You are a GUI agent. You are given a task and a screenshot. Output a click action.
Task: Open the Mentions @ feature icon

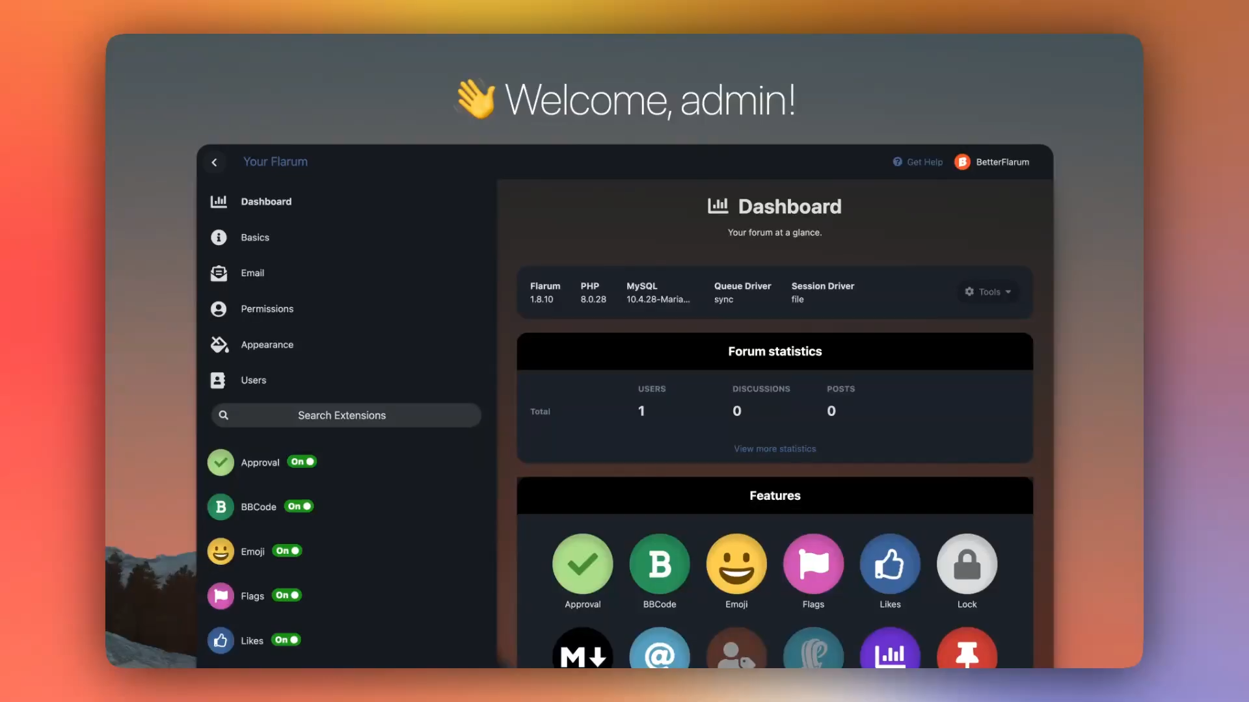pyautogui.click(x=660, y=650)
